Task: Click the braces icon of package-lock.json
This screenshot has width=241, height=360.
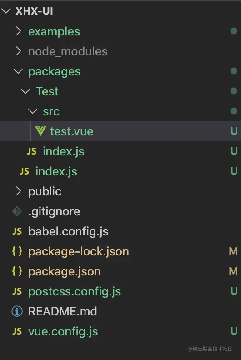Action: [17, 251]
